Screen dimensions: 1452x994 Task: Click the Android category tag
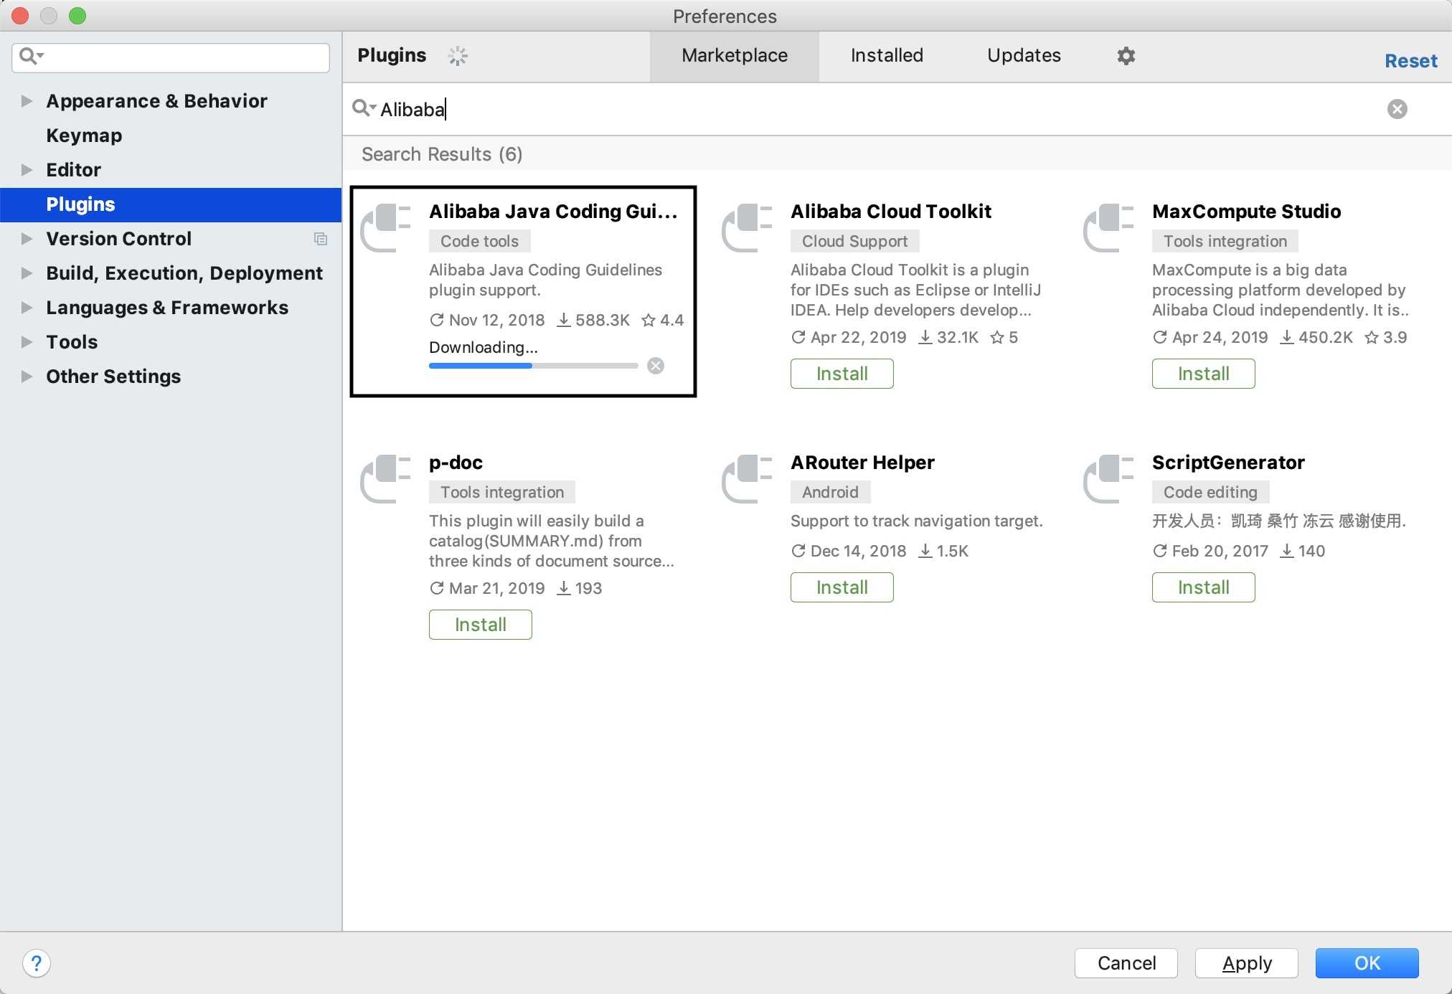pos(830,492)
